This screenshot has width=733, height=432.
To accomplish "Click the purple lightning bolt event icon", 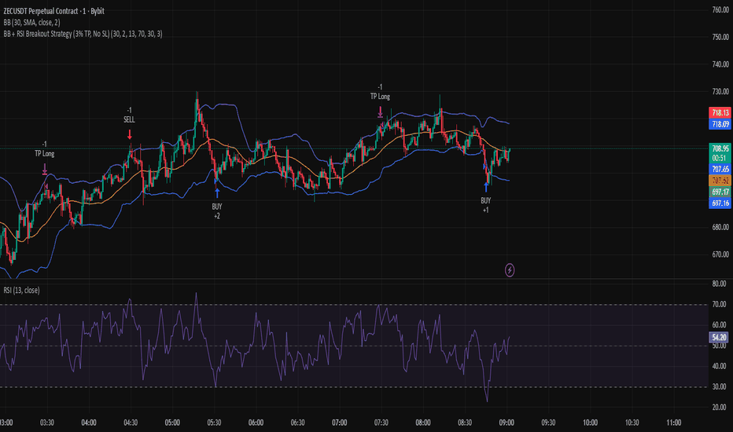I will coord(510,269).
